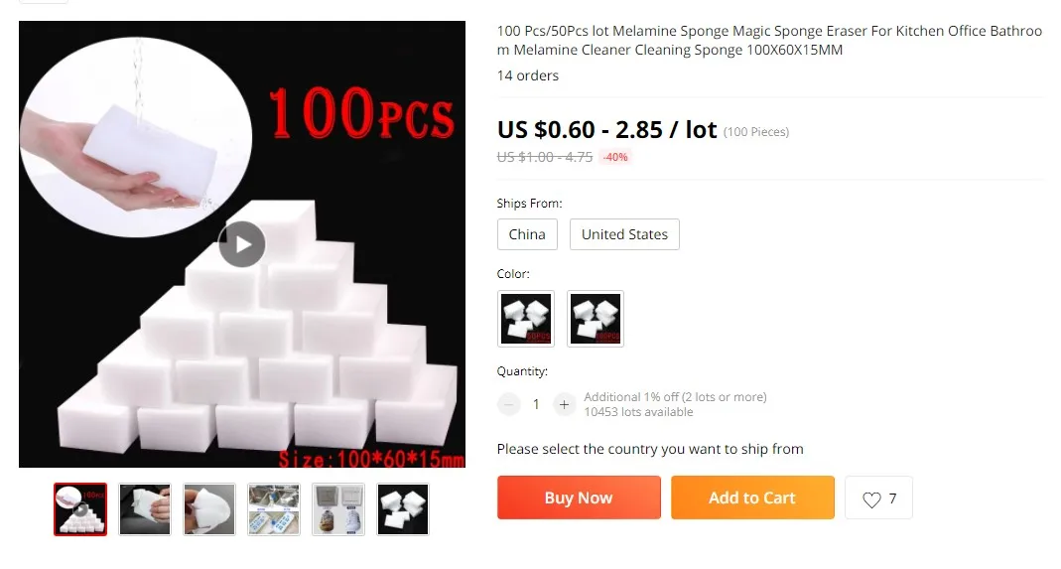View second thumbnail of hand holding sponges
Screen dimensions: 1061x569
coord(145,509)
